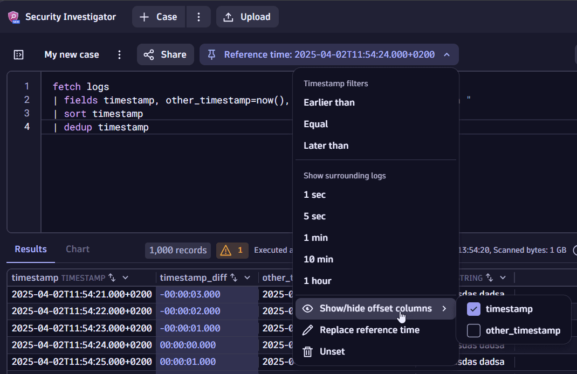
Task: Click the timestamp column header label
Action: (35, 278)
